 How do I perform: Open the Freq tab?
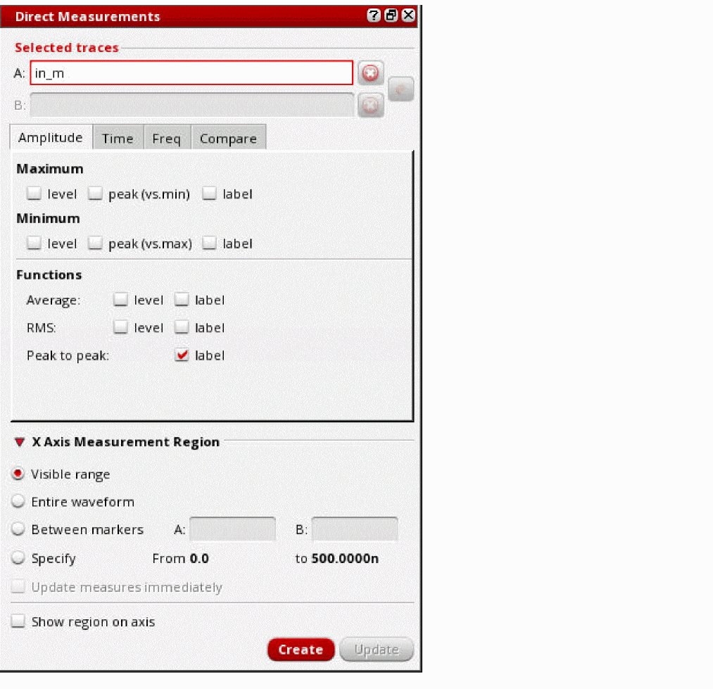point(167,139)
